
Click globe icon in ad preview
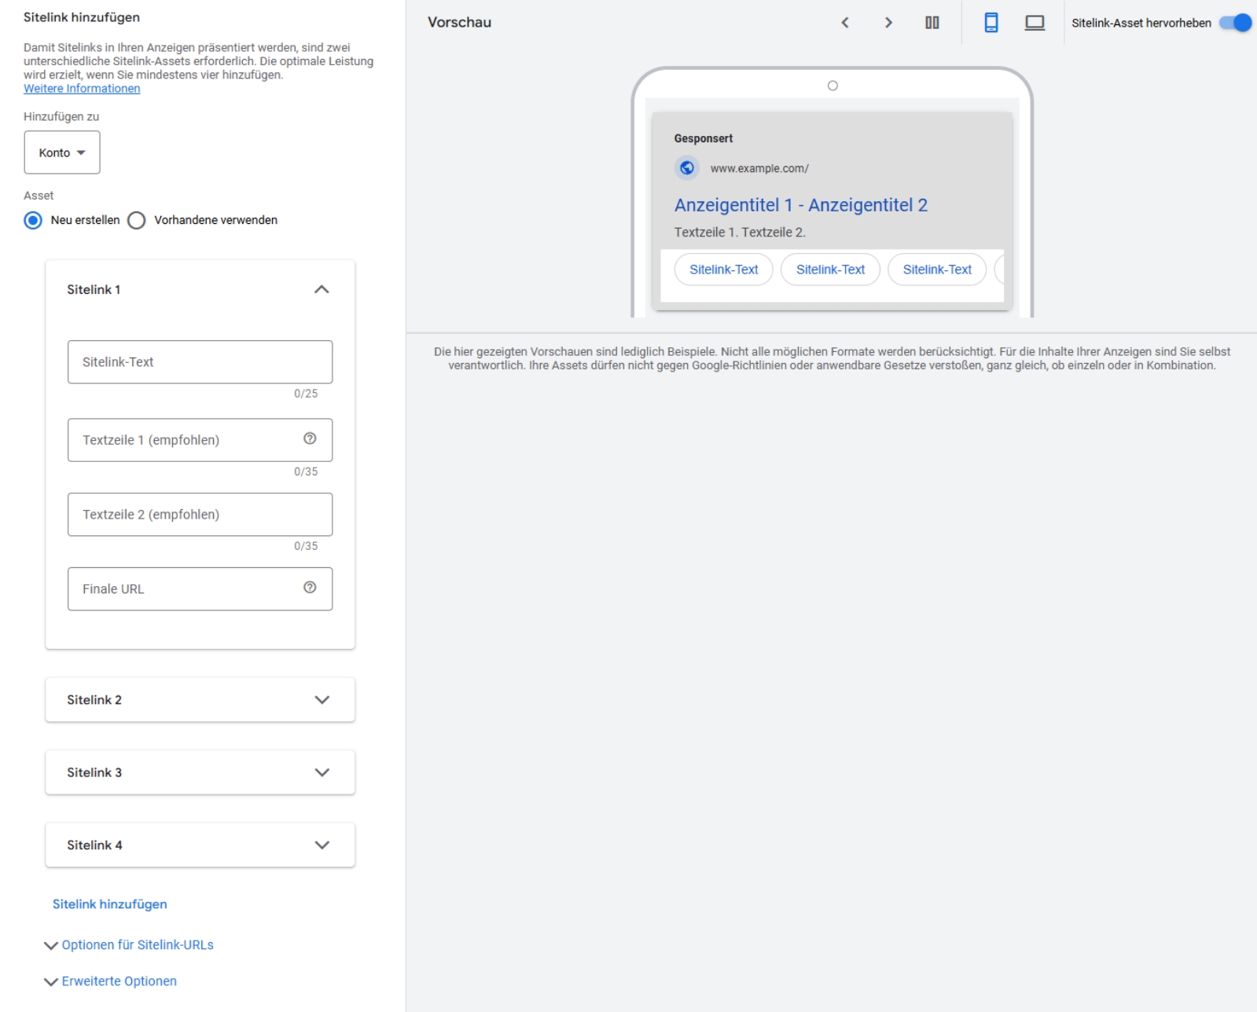(687, 168)
